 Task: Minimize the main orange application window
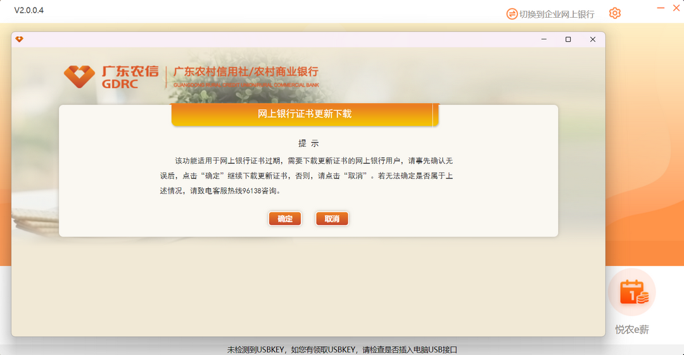click(661, 8)
